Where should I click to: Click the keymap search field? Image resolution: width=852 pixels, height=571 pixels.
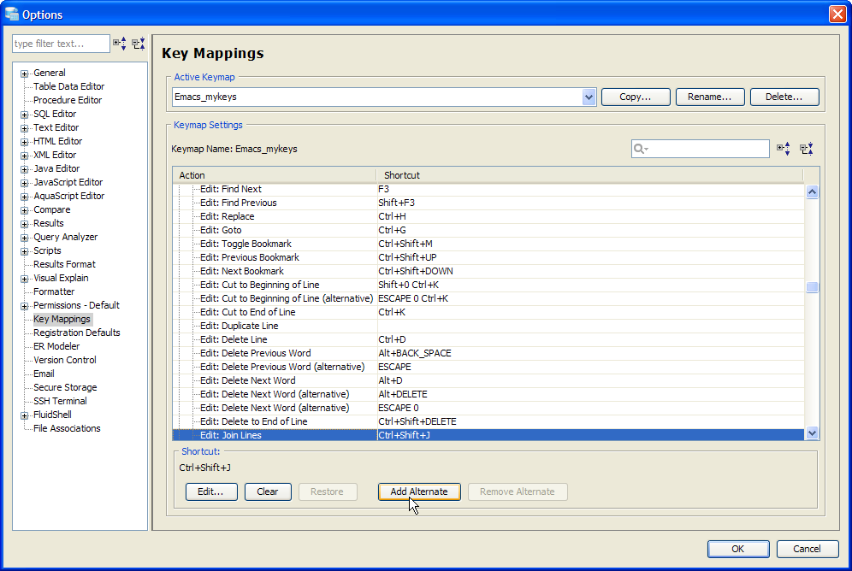pyautogui.click(x=700, y=149)
